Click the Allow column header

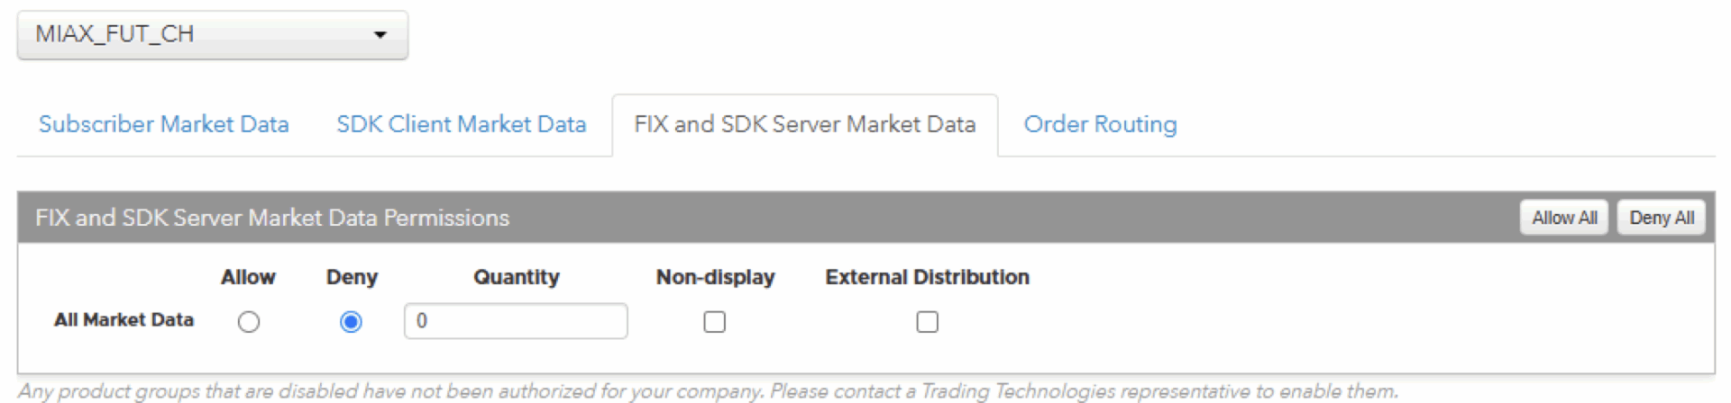tap(248, 277)
